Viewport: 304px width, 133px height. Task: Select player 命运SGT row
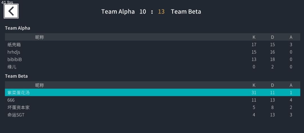coord(152,115)
